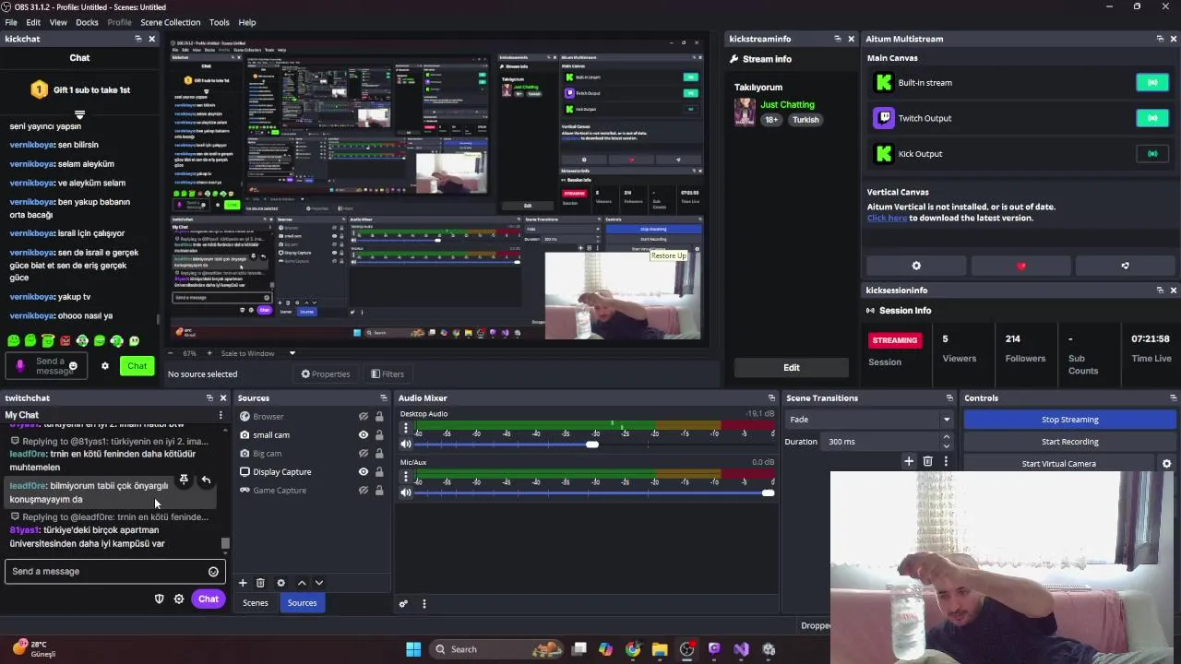Move source up with the up arrow
1181x664 pixels.
coord(301,583)
